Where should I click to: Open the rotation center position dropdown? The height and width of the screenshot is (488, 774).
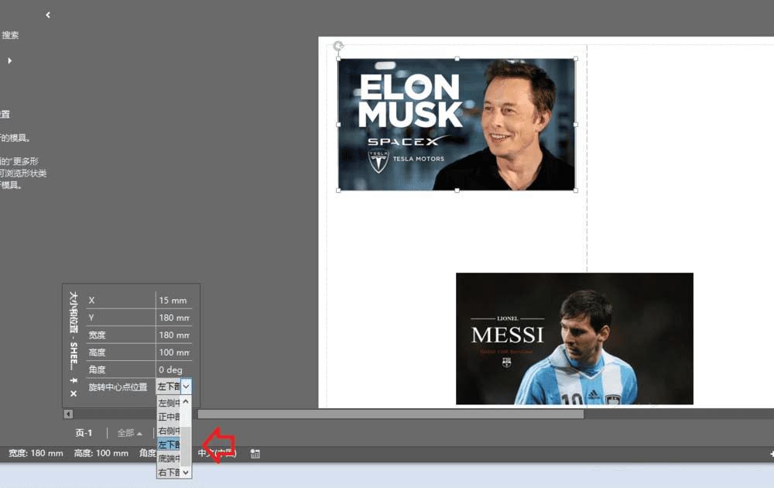click(x=186, y=387)
